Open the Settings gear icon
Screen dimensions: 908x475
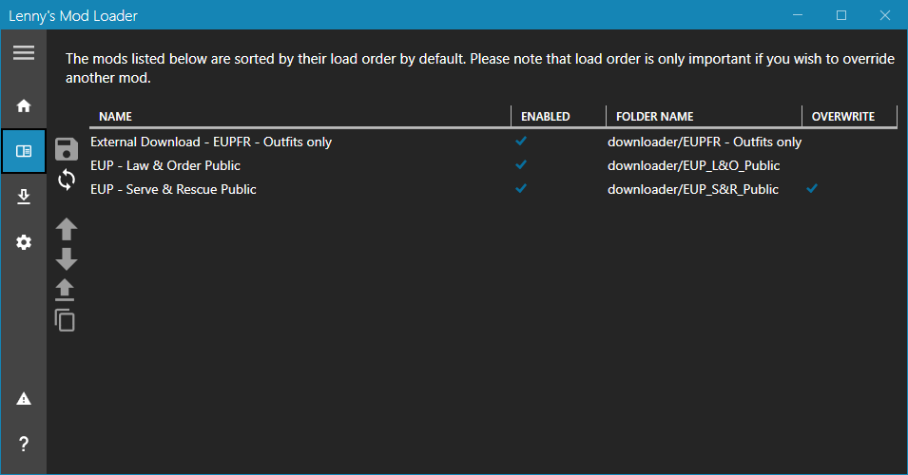(x=24, y=242)
